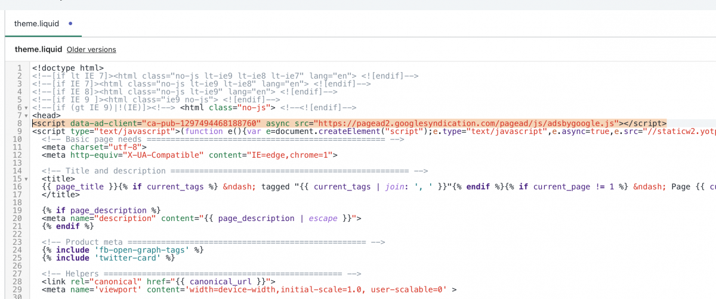The image size is (716, 299).
Task: Click link rel="canonical" line
Action: (159, 281)
